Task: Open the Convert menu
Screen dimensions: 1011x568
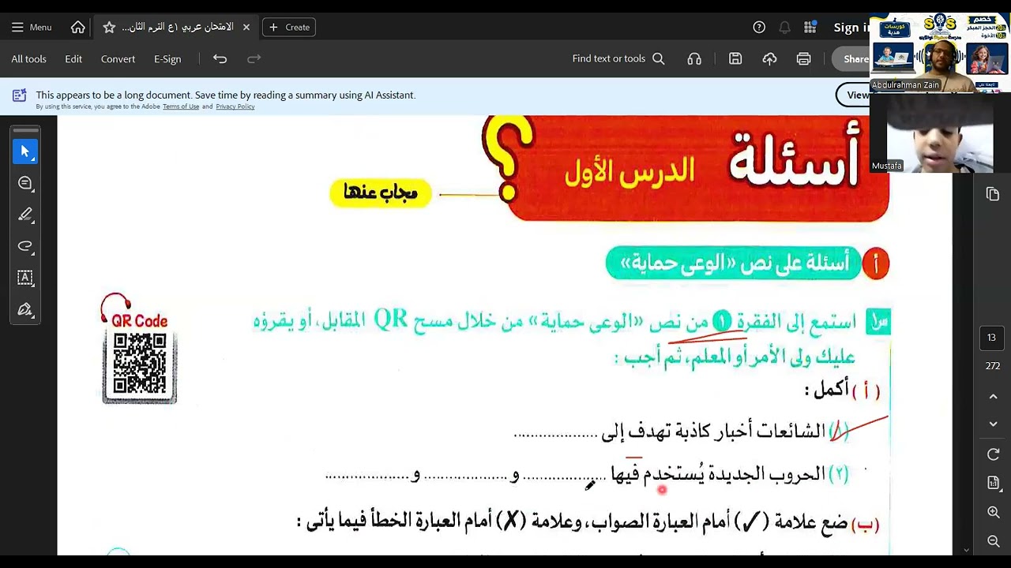Action: pos(118,58)
